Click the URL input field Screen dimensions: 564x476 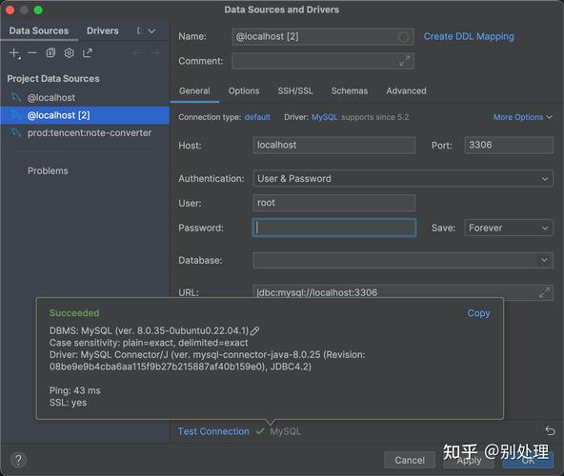pos(403,292)
